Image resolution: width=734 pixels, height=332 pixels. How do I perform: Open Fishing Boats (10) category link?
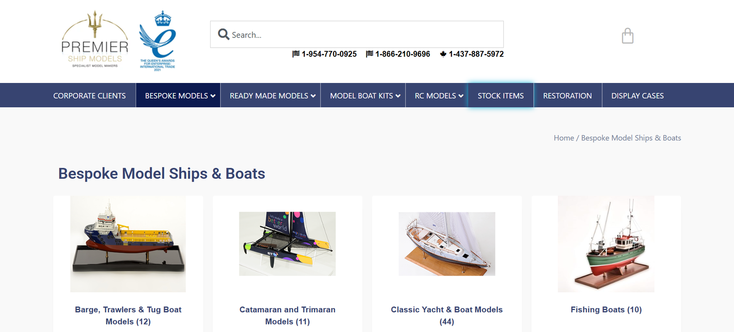pyautogui.click(x=606, y=310)
